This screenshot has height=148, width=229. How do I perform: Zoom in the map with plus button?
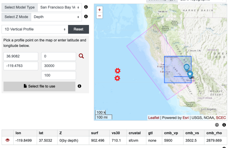(x=100, y=10)
